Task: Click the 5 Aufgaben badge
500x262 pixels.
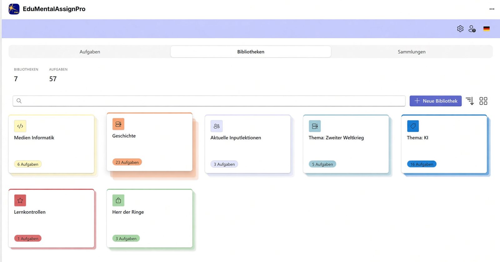Action: 322,164
